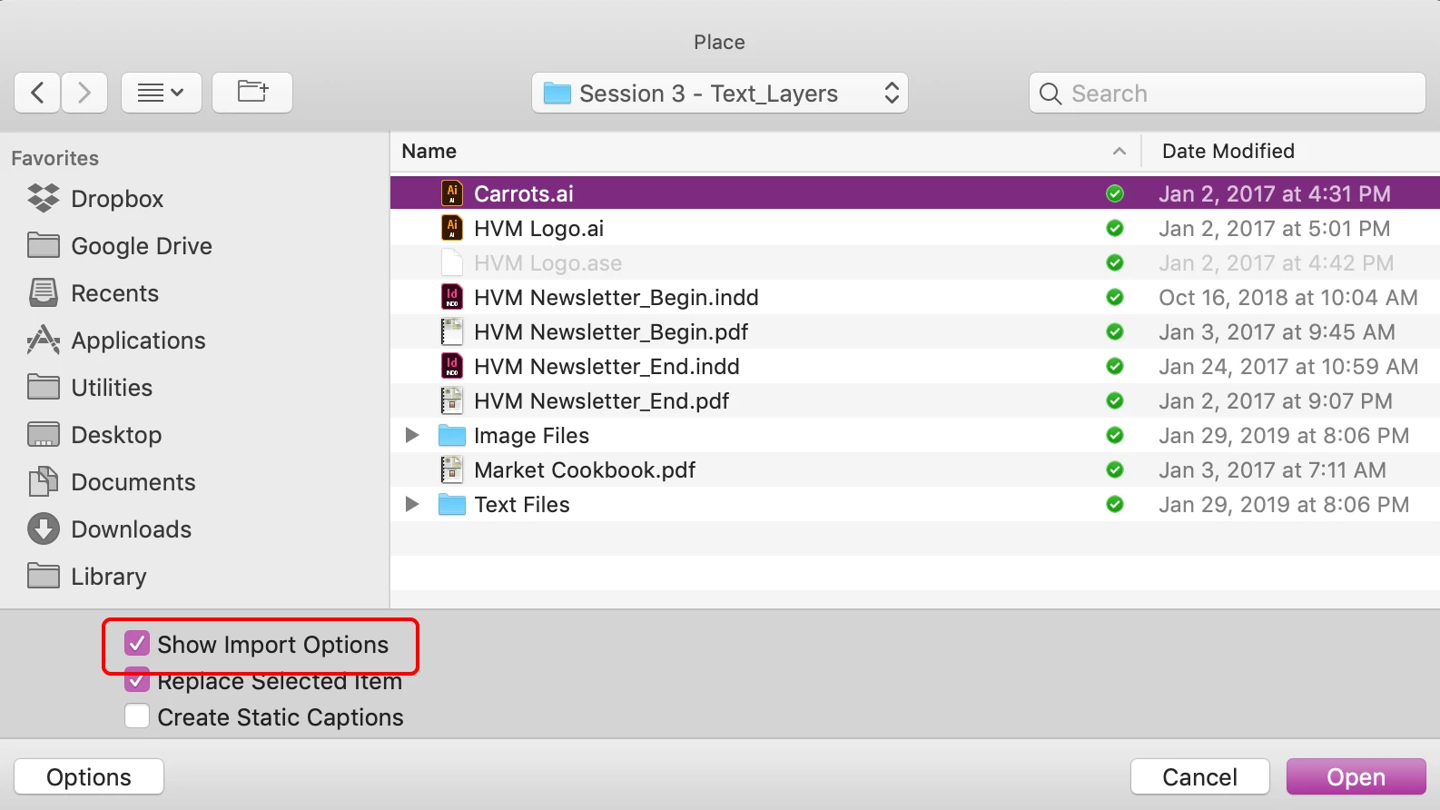Screen dimensions: 1440x810
Task: Click the Jan 2, 2017 at 5:01 PM date
Action: [x=1274, y=229]
